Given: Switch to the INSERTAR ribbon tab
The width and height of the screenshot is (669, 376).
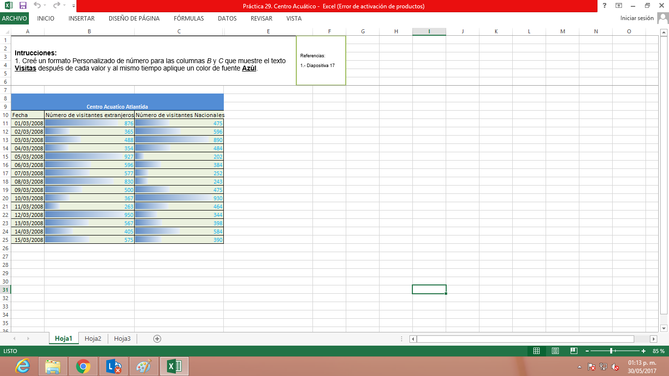Looking at the screenshot, I should point(82,19).
